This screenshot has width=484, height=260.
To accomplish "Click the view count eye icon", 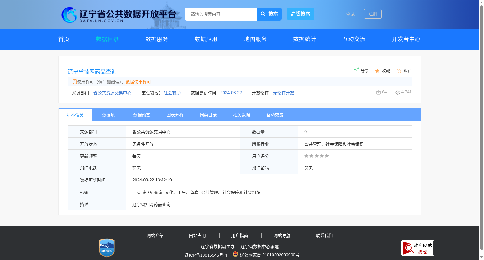I will tap(398, 92).
